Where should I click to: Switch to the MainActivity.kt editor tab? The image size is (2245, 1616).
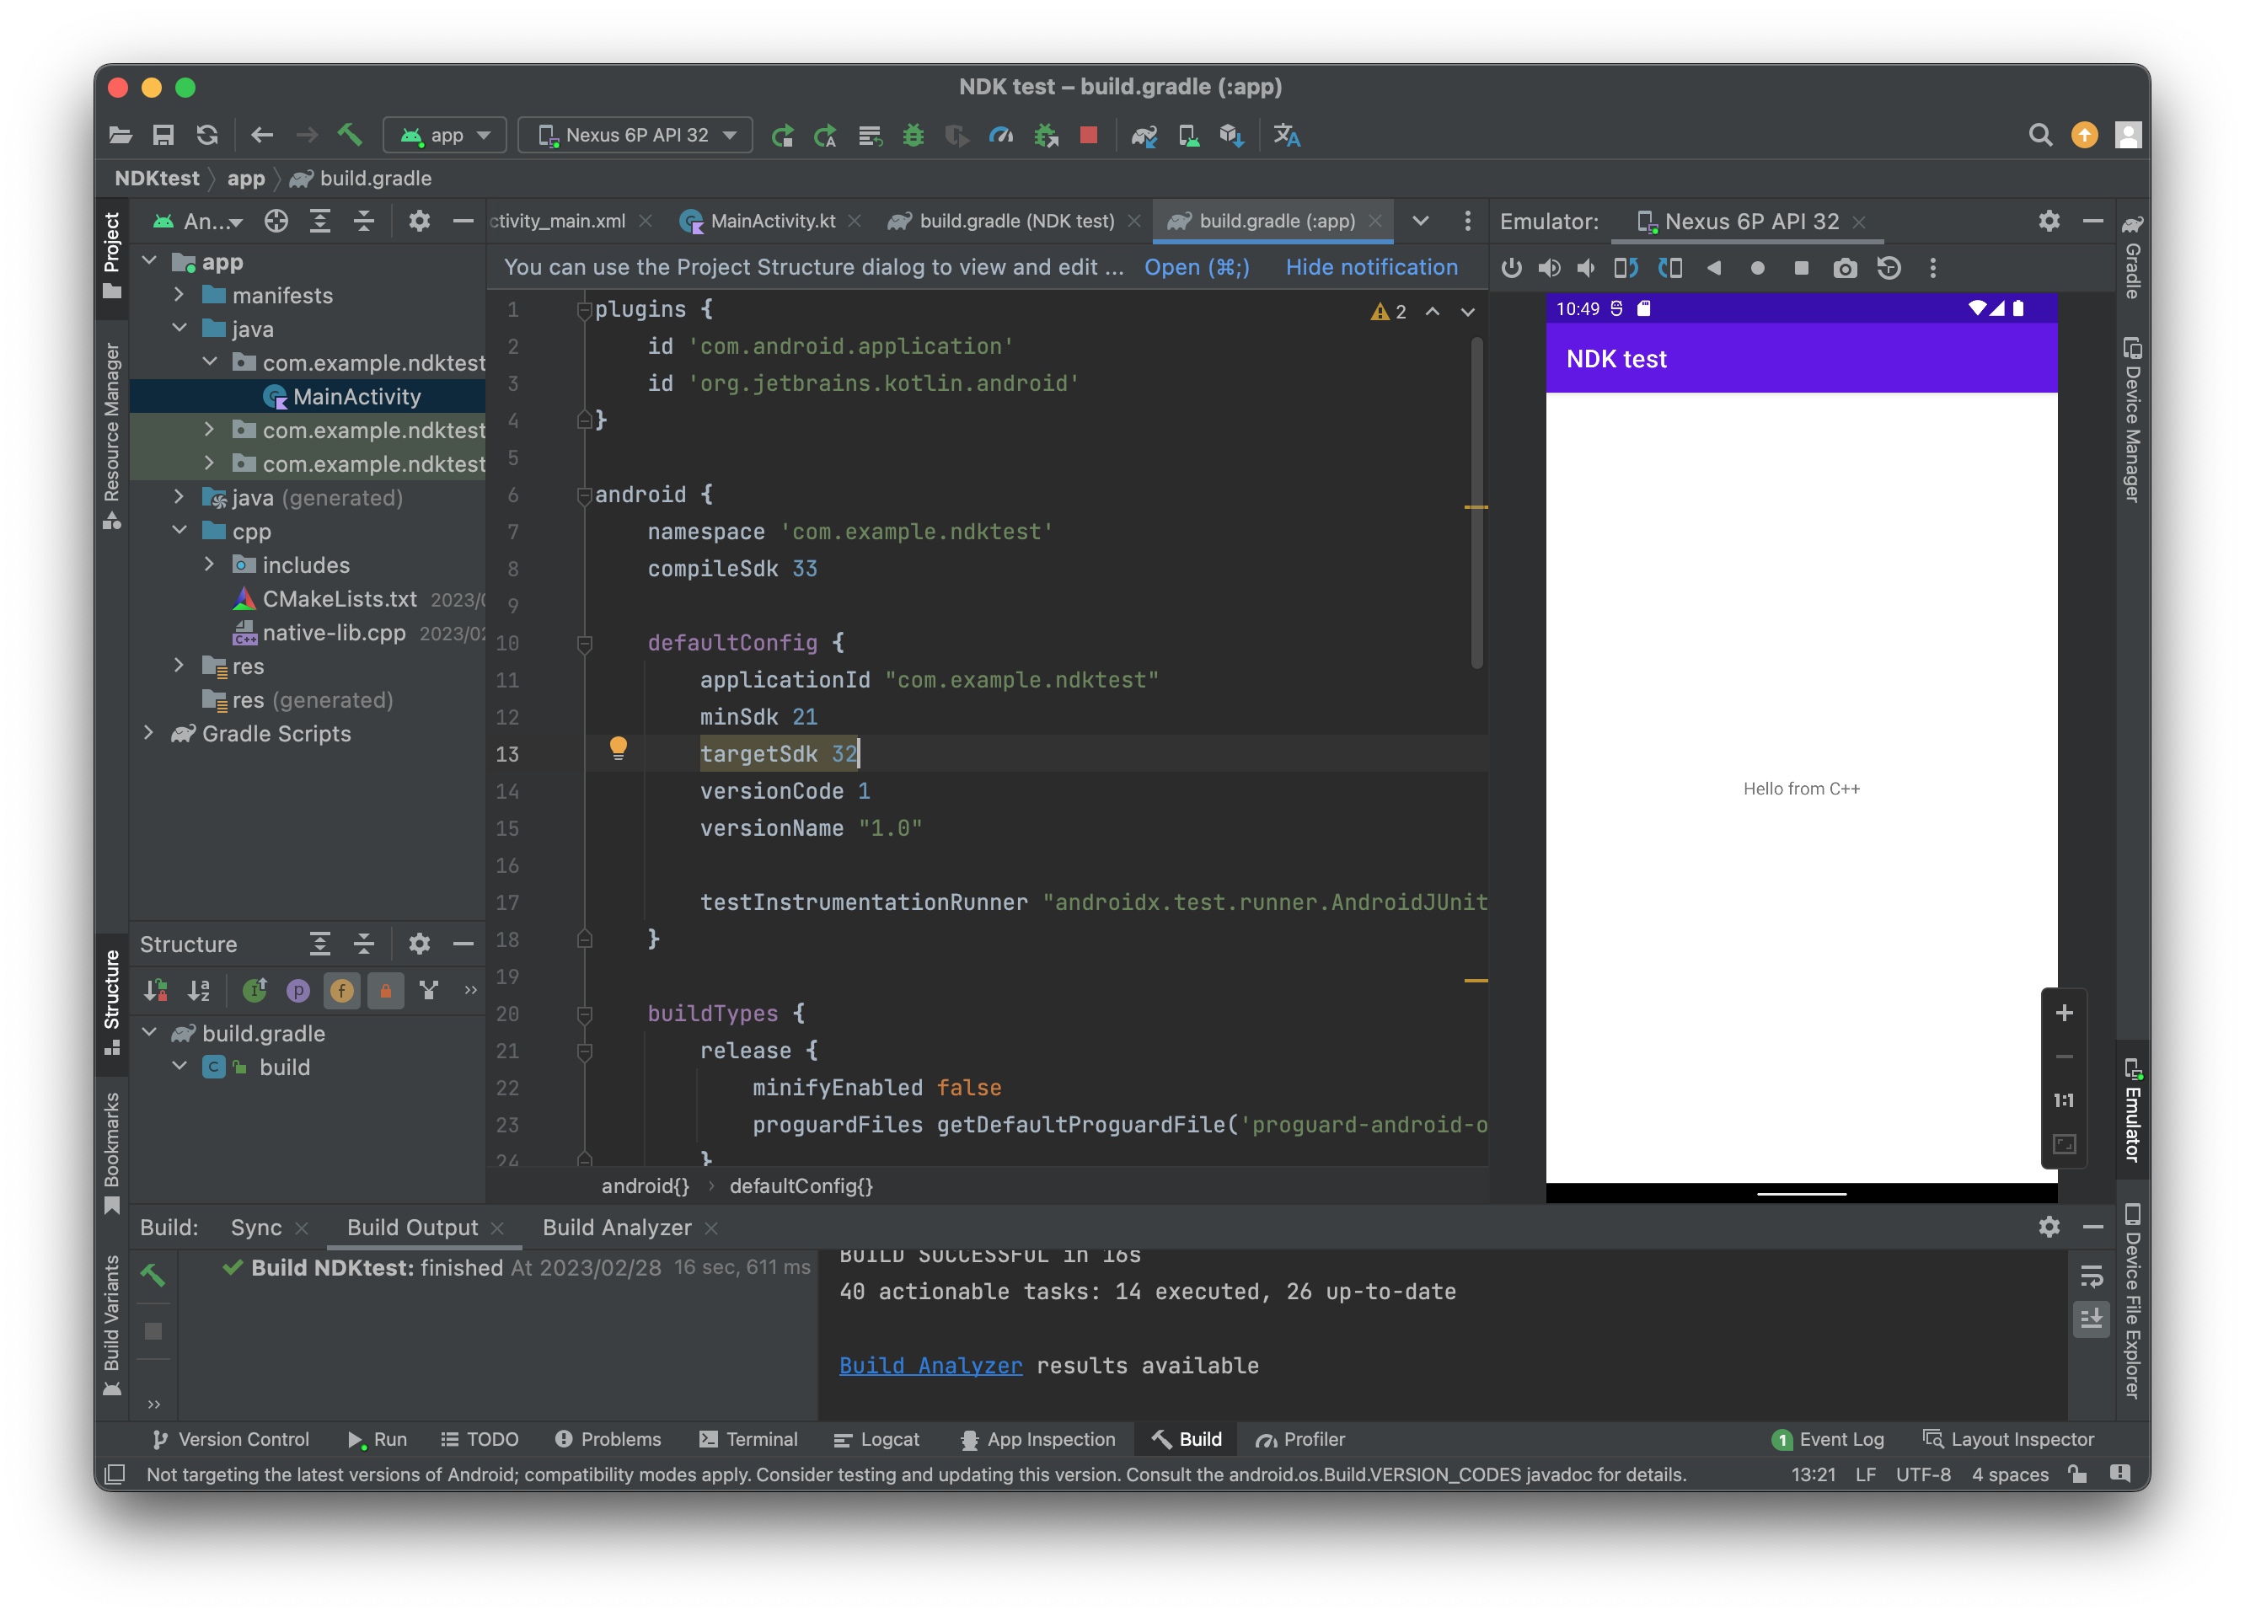click(772, 222)
